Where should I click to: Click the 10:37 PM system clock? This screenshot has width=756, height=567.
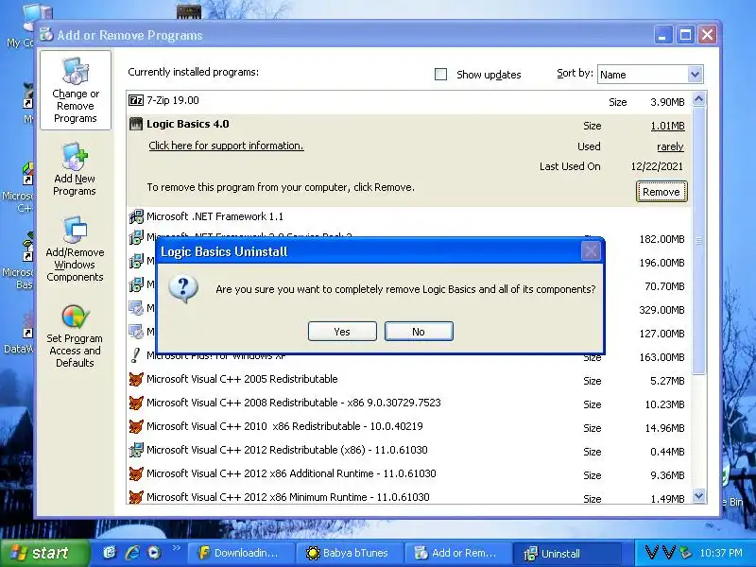click(x=721, y=553)
